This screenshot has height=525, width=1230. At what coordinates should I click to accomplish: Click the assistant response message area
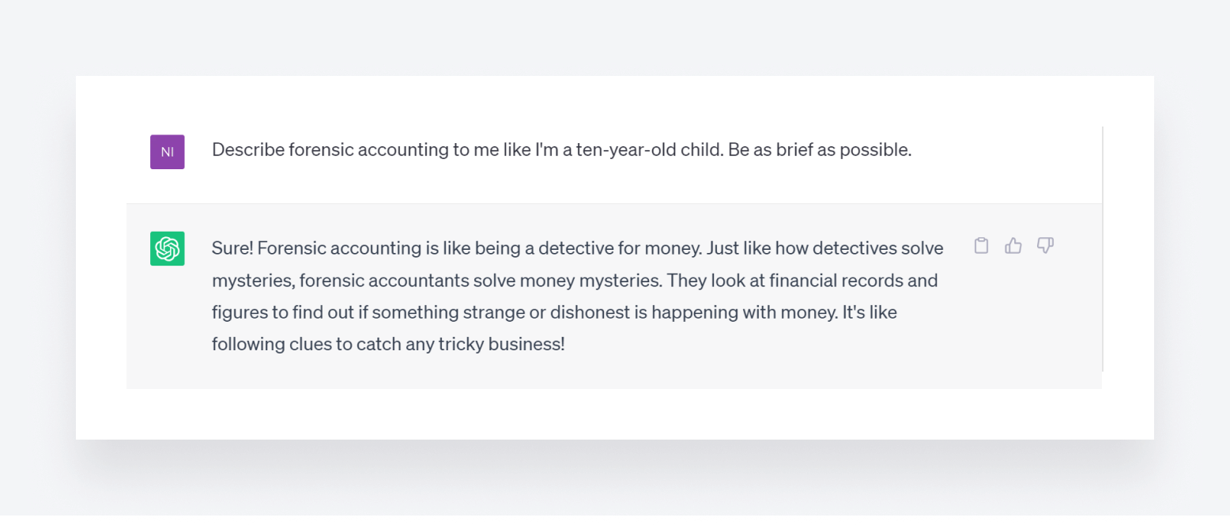pos(577,296)
